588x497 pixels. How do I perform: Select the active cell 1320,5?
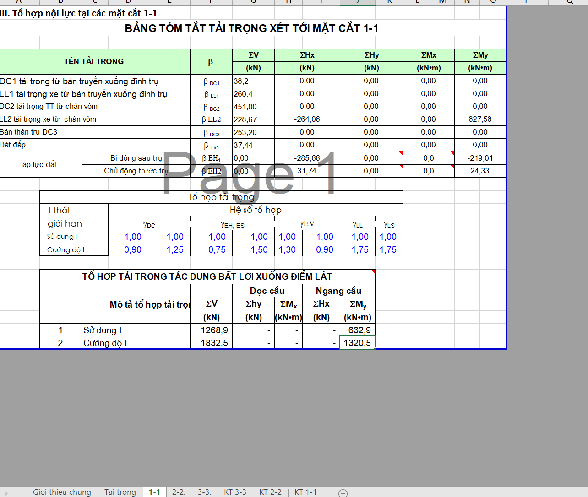coord(357,343)
